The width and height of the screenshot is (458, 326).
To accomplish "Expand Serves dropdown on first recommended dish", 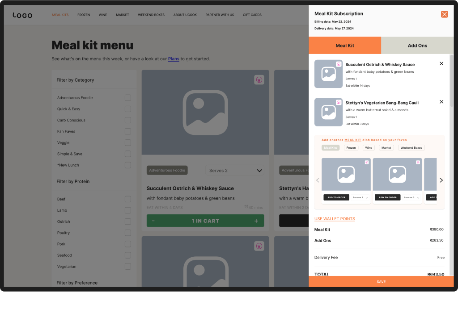I will [x=360, y=197].
